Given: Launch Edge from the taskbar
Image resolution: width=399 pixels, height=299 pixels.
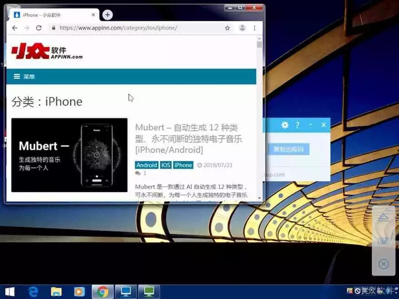Looking at the screenshot, I should click(33, 292).
